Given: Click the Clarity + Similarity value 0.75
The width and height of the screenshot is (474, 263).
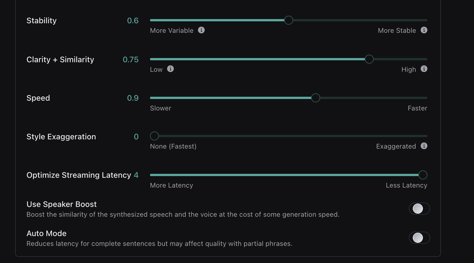Looking at the screenshot, I should point(131,60).
